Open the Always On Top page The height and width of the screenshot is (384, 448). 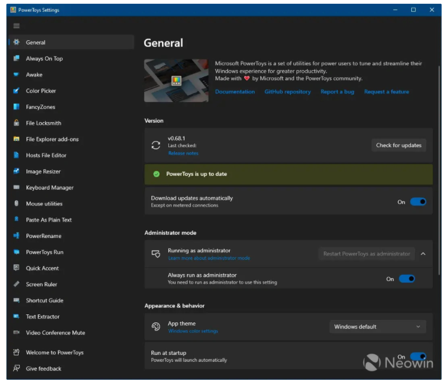pyautogui.click(x=72, y=58)
